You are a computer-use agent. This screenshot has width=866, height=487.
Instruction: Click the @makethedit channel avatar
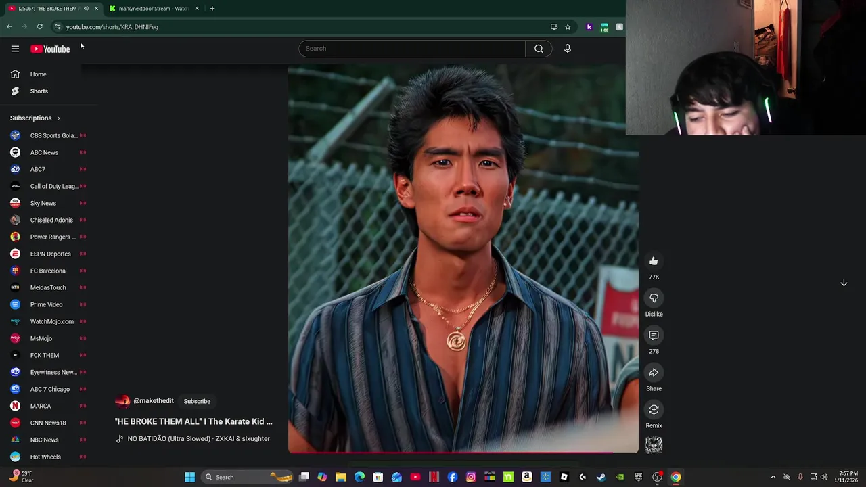122,401
